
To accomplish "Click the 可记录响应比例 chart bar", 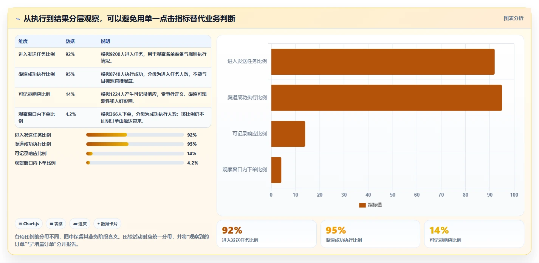I will 288,134.
